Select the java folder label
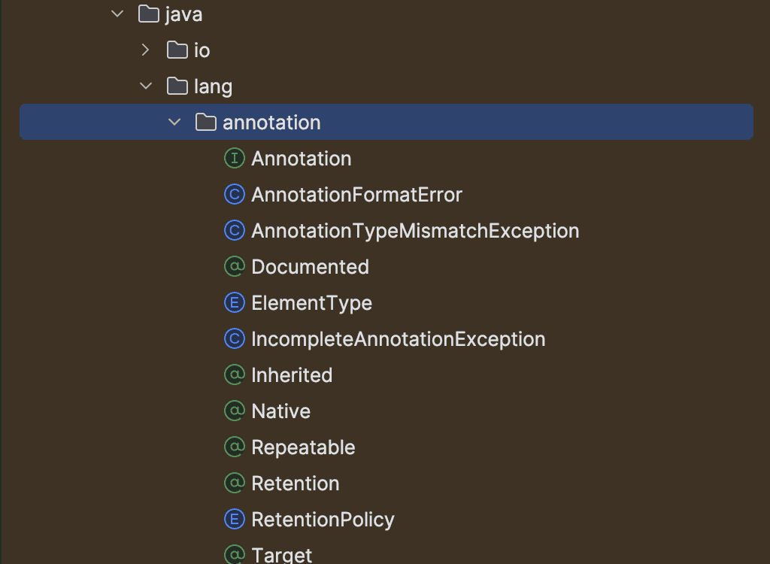The image size is (770, 564). pos(183,15)
